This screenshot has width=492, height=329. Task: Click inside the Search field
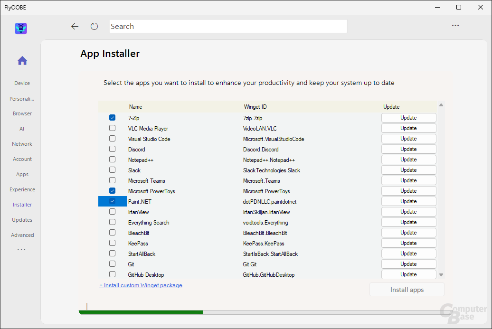tap(228, 26)
